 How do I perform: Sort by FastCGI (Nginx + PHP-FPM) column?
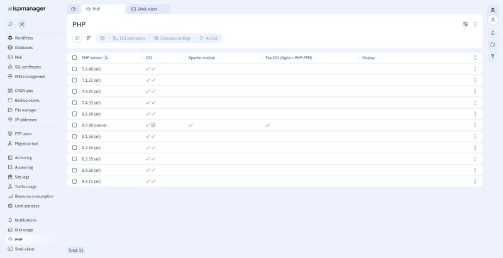(289, 58)
